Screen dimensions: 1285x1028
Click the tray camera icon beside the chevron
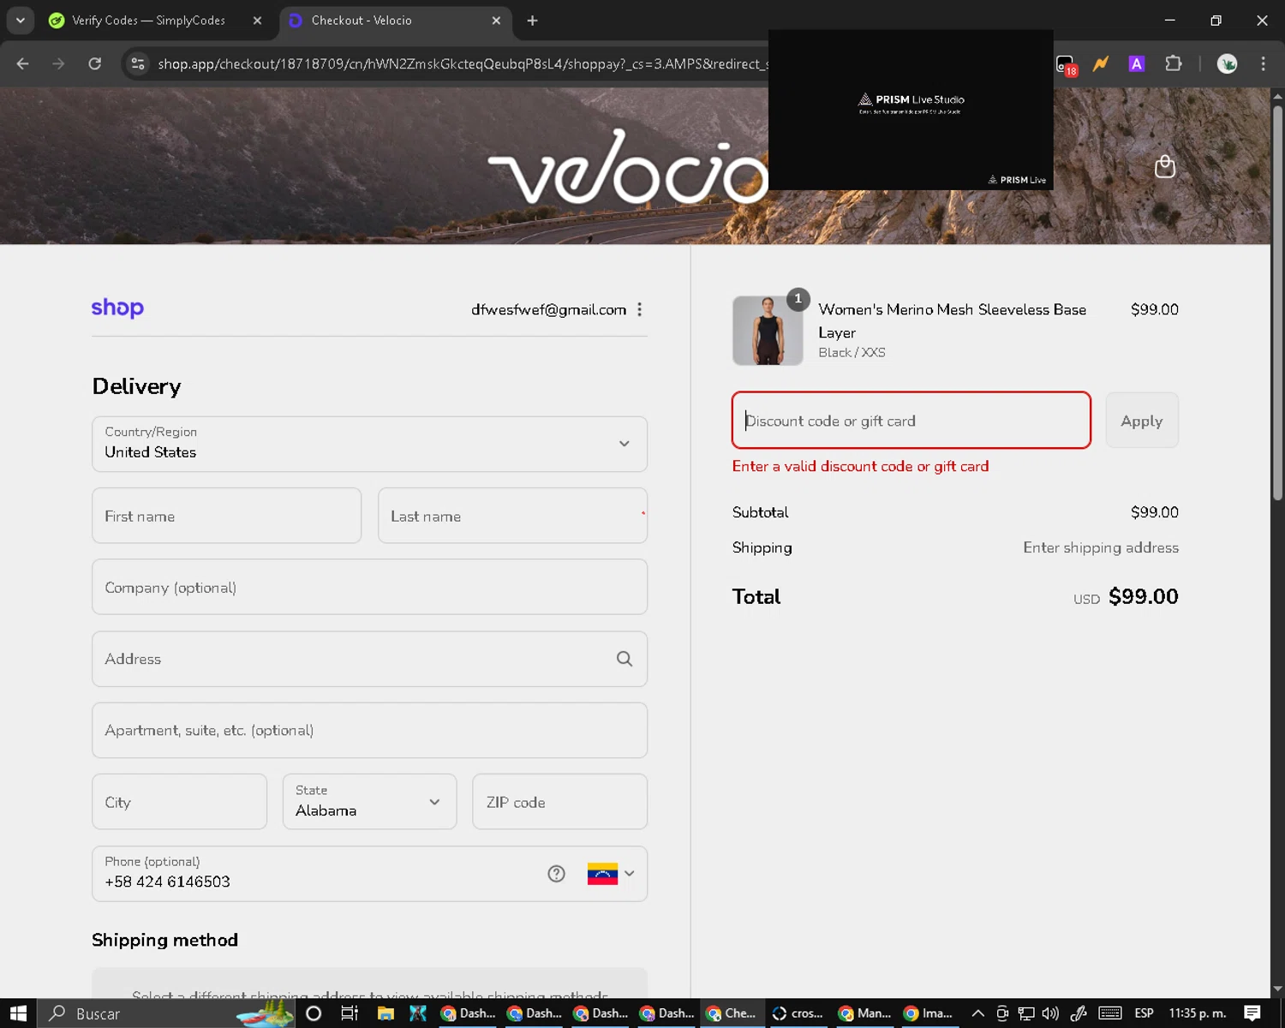[x=1002, y=1013]
